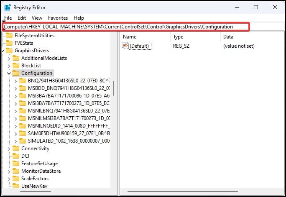
Task: Click the MonitorDataStore folder icon
Action: (16, 171)
